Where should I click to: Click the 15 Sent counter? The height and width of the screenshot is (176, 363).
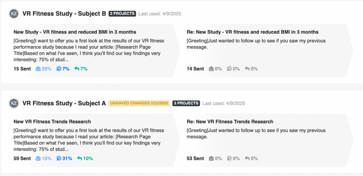tap(22, 69)
